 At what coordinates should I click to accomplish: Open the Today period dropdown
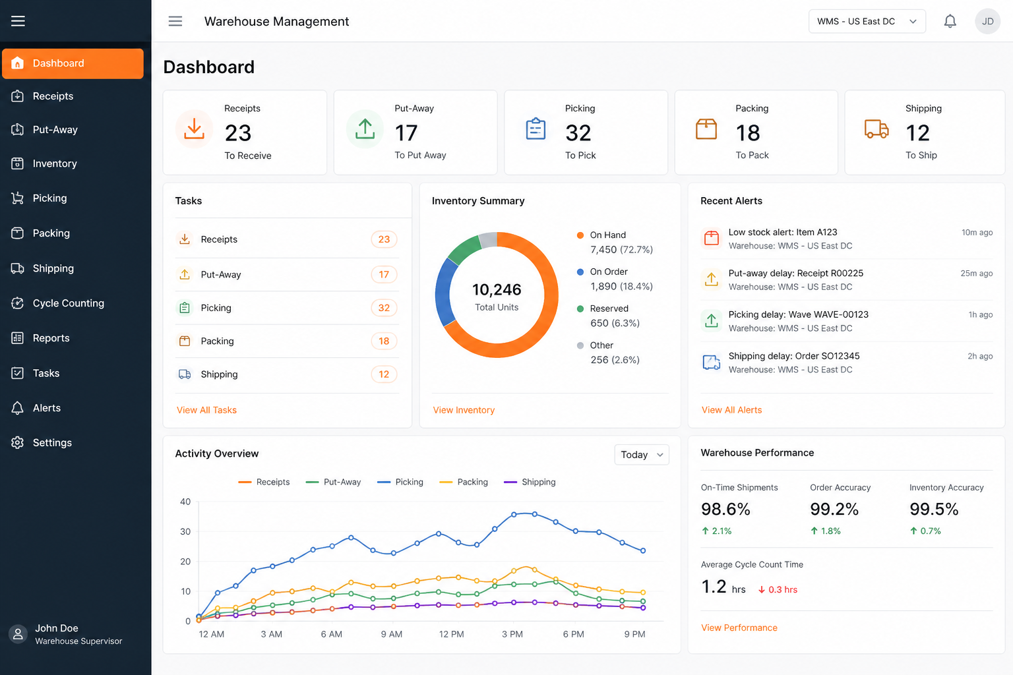[642, 455]
